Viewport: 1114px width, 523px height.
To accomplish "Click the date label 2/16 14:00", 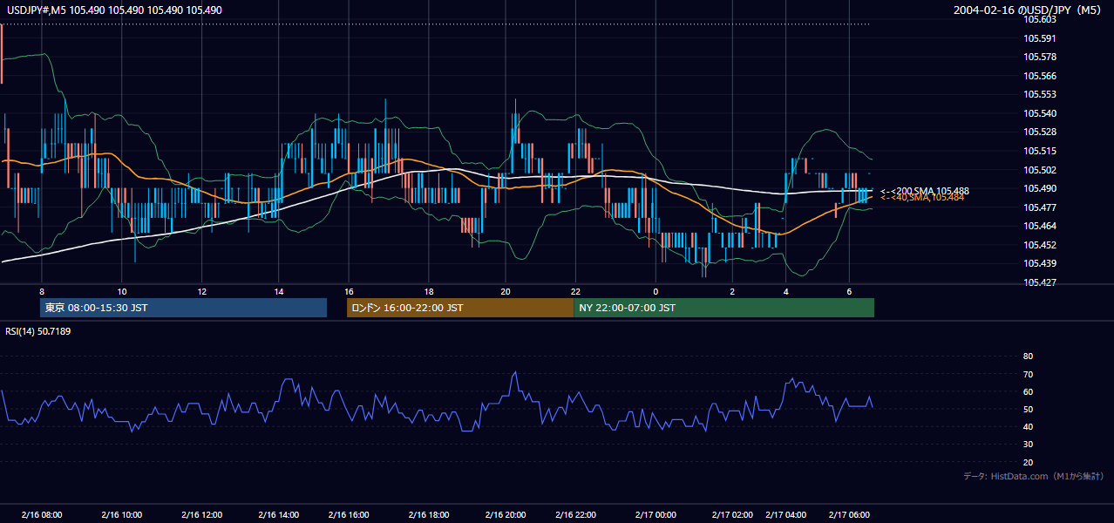I will (x=278, y=514).
